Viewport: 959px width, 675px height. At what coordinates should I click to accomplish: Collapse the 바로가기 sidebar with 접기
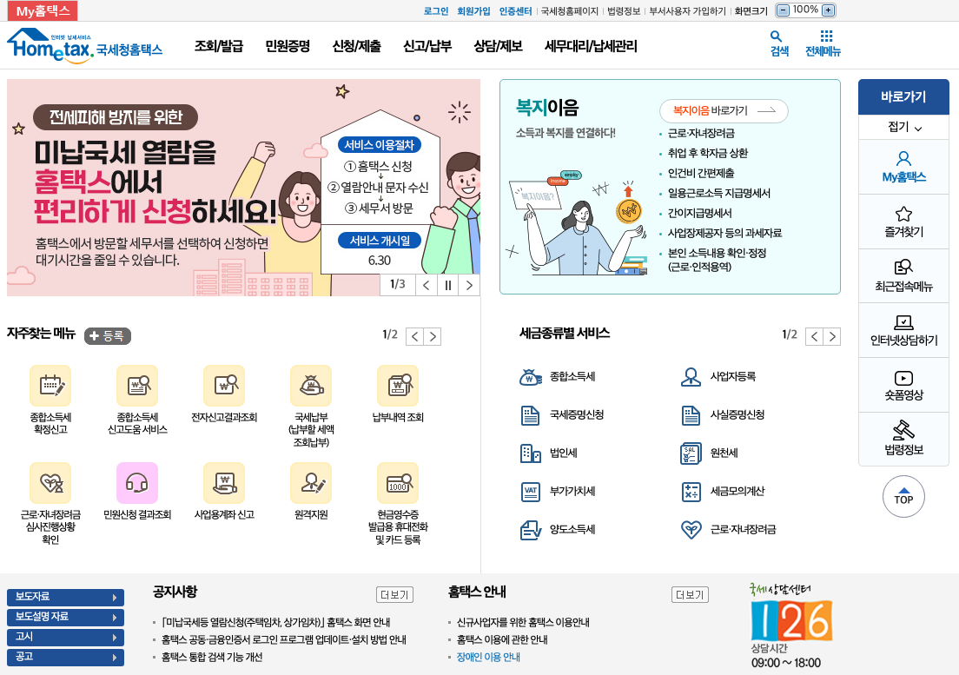pyautogui.click(x=903, y=127)
